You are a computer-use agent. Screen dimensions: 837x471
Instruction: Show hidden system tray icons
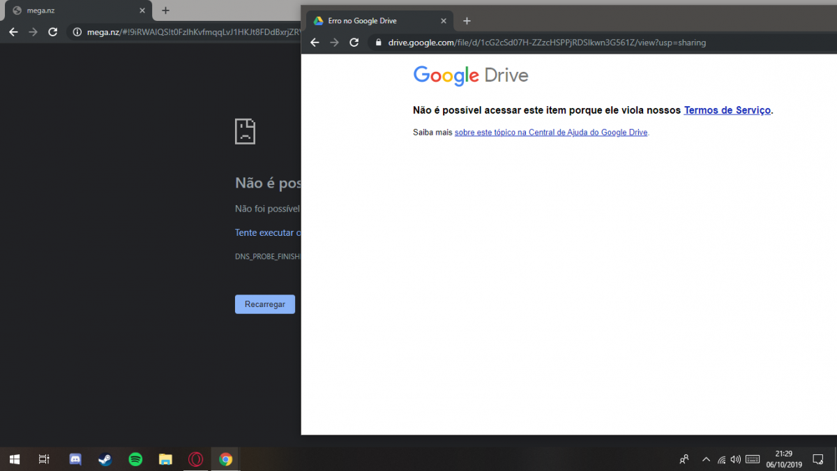706,459
